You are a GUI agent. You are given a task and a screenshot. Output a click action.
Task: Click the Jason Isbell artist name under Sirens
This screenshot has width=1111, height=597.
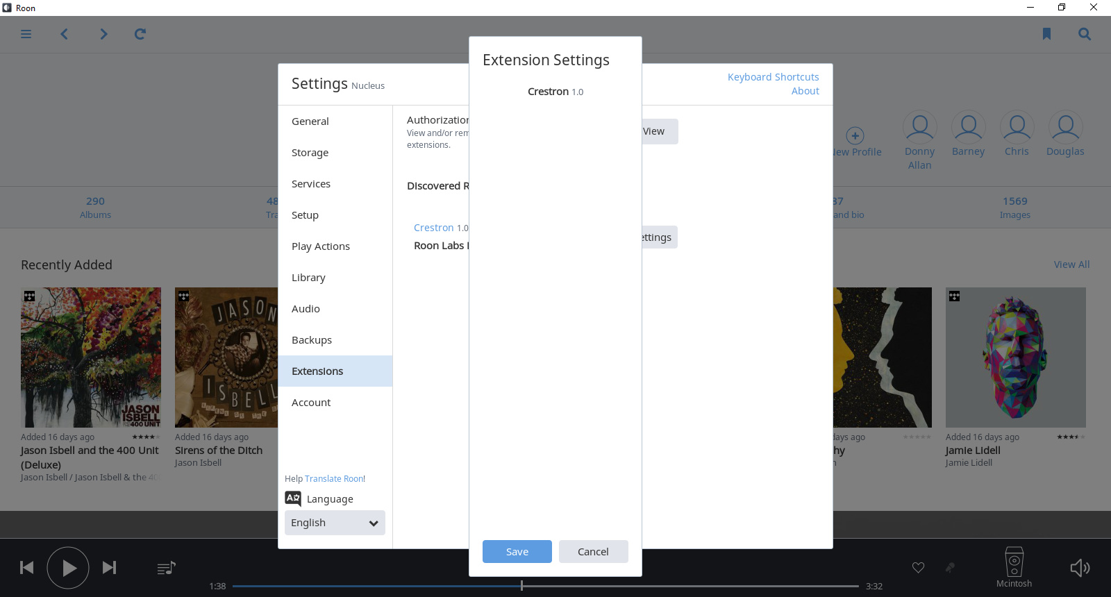coord(198,463)
